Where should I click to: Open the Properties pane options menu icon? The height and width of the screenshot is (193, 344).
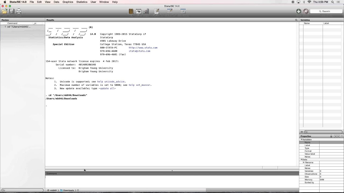pos(342,136)
